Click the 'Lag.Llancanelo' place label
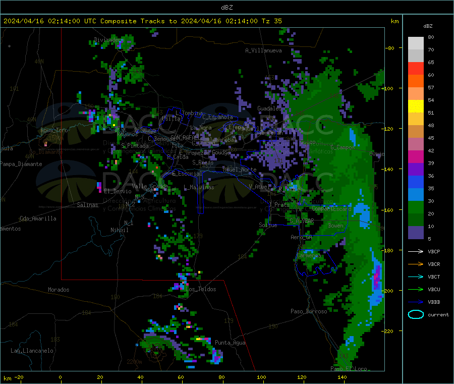 tap(32, 351)
